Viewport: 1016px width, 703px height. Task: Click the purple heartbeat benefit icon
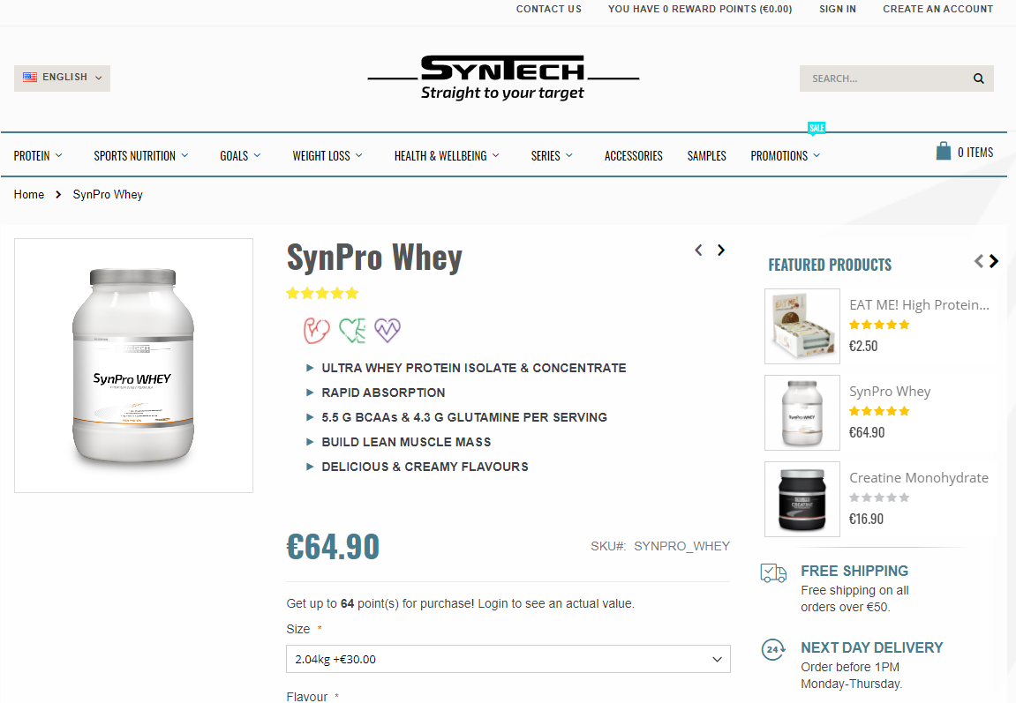pos(388,330)
